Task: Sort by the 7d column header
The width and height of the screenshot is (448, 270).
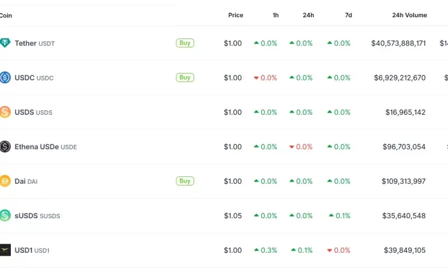Action: click(x=348, y=15)
